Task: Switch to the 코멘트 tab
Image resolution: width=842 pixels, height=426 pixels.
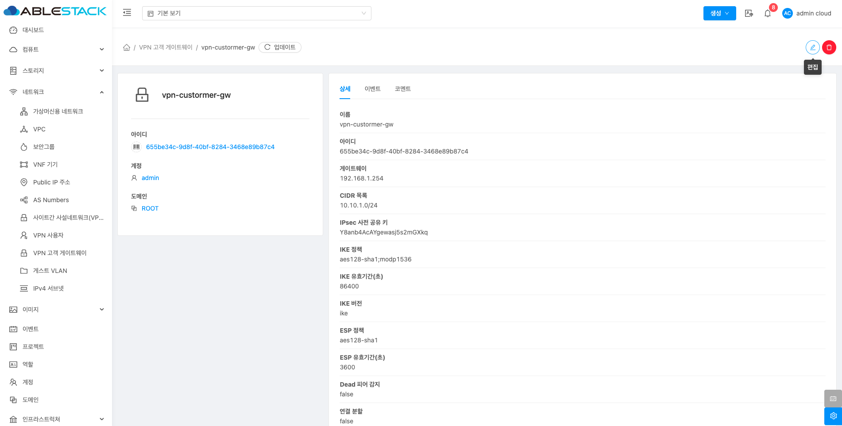Action: point(402,89)
